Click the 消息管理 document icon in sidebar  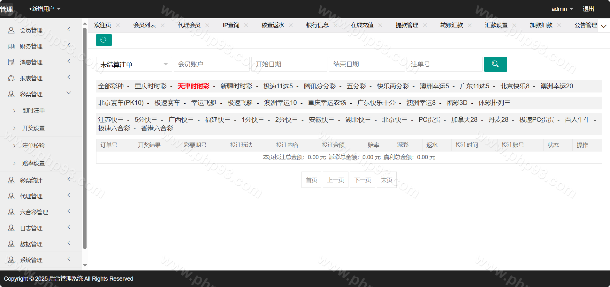[11, 62]
